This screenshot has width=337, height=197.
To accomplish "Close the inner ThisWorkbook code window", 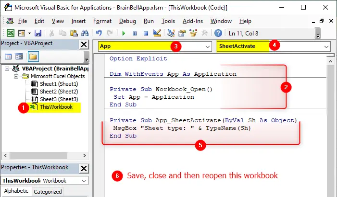I will 331,21.
